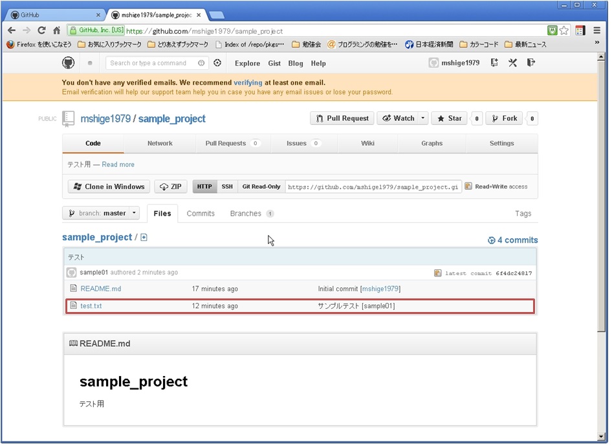
Task: Bookmark this page with star icon
Action: click(564, 30)
